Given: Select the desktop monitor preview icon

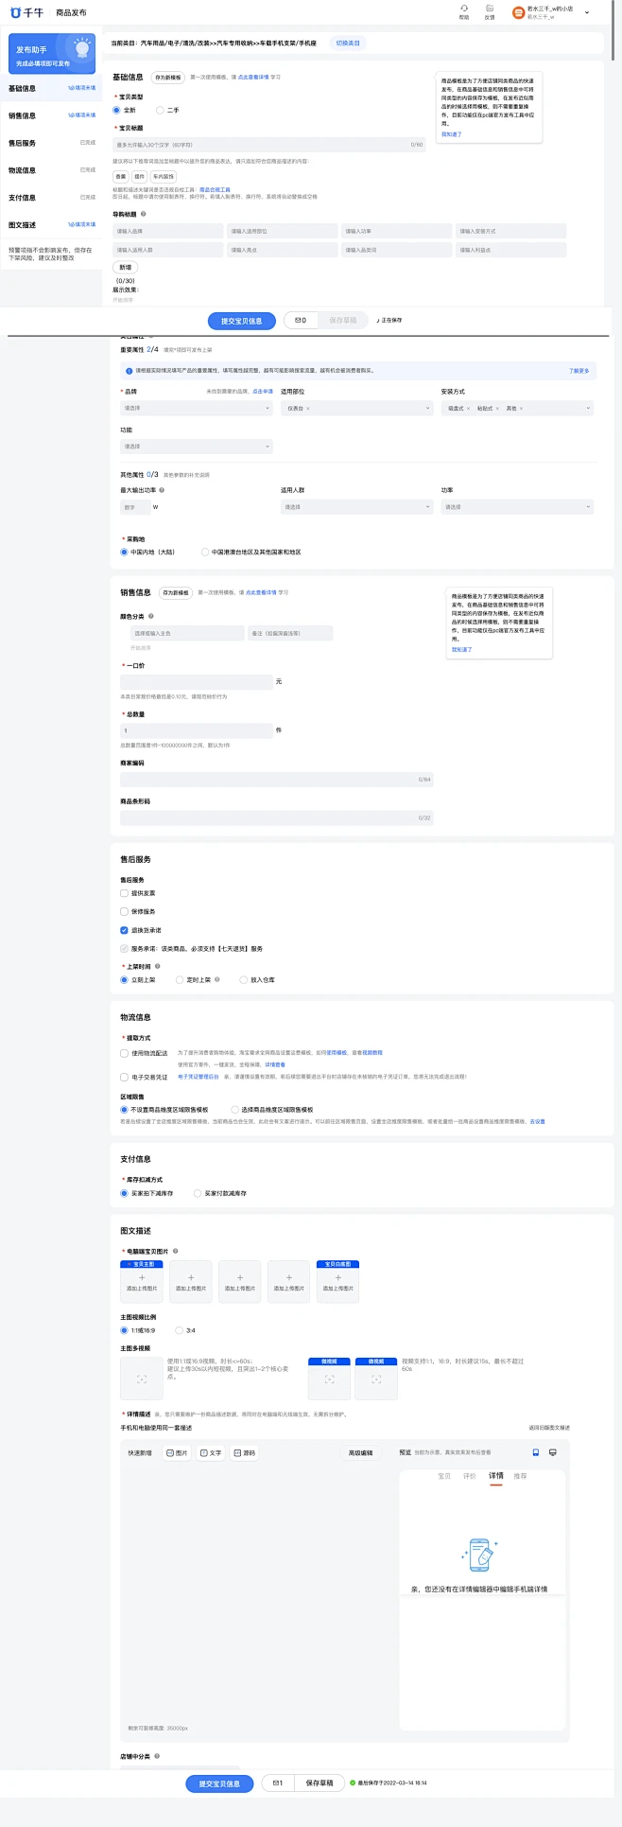Looking at the screenshot, I should coord(553,1452).
